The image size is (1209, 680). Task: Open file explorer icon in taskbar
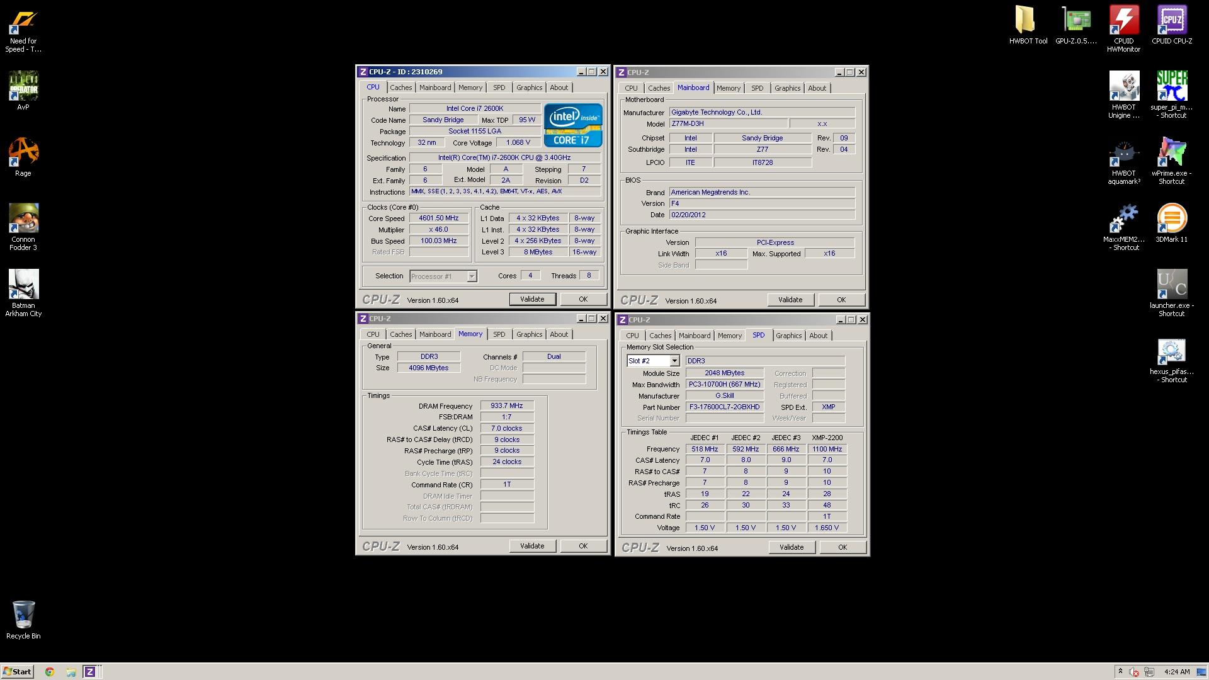(71, 672)
